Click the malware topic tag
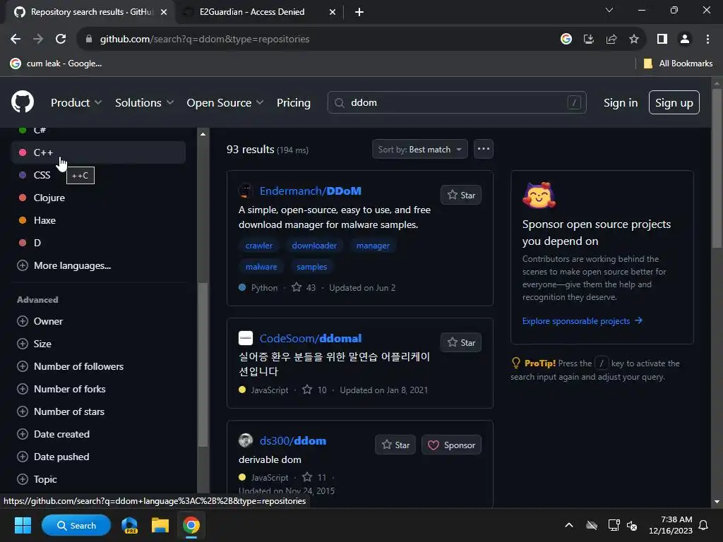This screenshot has height=542, width=723. [261, 266]
